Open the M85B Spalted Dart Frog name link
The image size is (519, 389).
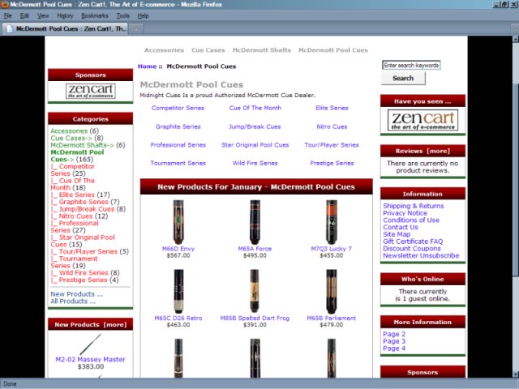pos(255,318)
